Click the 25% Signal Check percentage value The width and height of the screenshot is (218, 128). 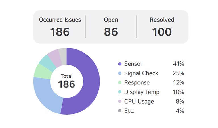178,73
